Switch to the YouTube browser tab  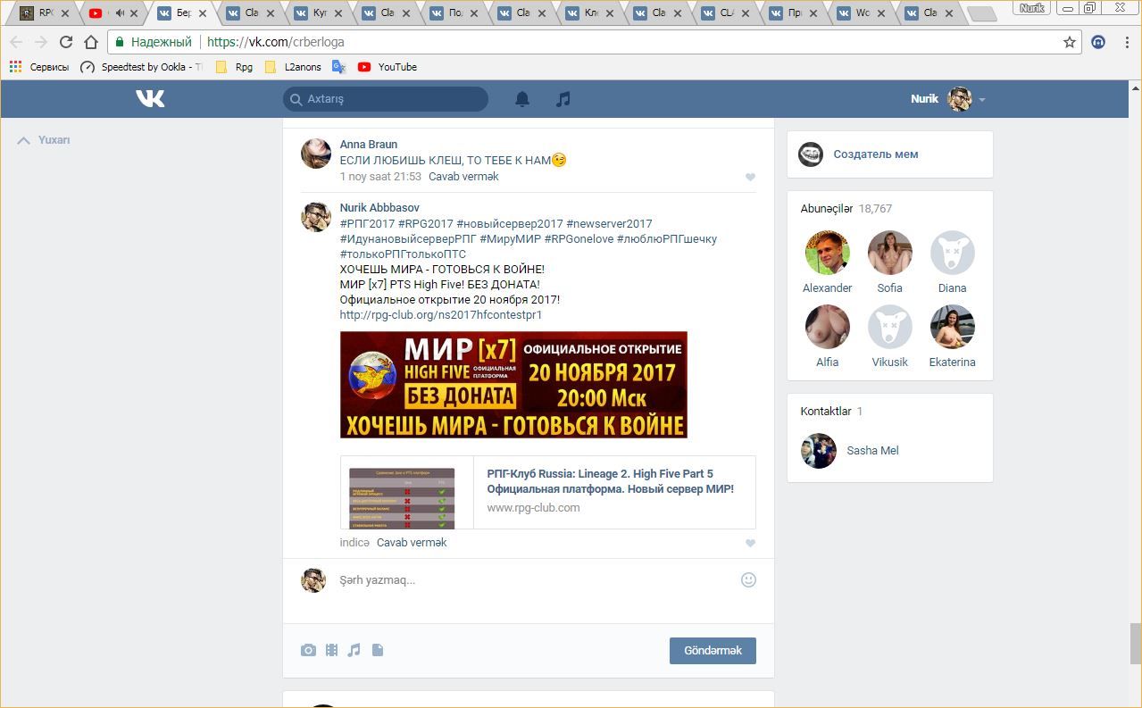(114, 13)
